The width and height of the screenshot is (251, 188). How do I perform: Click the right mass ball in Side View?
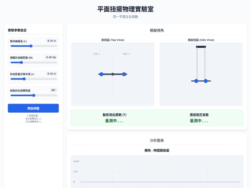(x=206, y=81)
